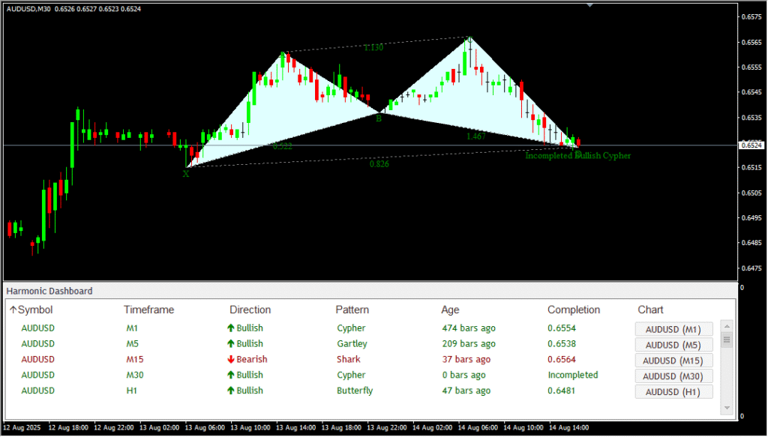The image size is (768, 437).
Task: Click the '209 bars ago' age cell
Action: tap(469, 344)
